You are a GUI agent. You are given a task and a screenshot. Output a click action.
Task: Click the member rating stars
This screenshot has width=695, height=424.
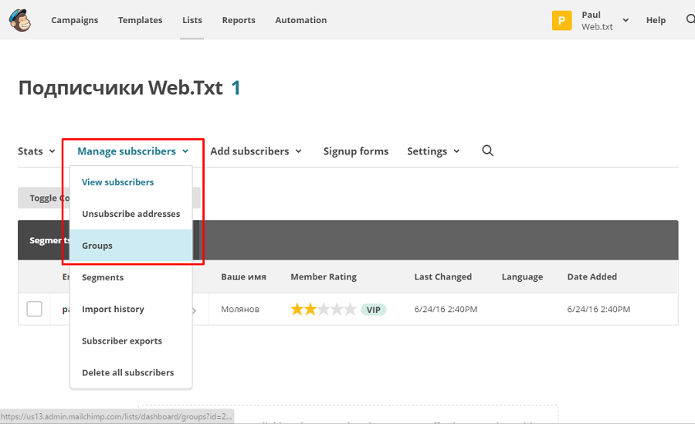point(323,309)
